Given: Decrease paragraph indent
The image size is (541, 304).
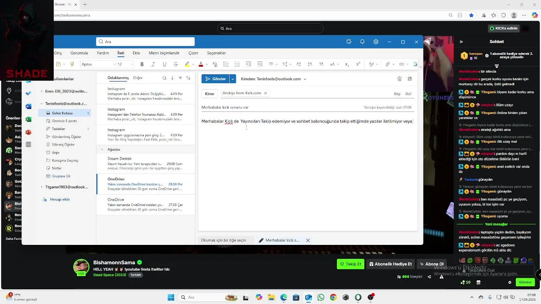Looking at the screenshot, I should pyautogui.click(x=249, y=64).
